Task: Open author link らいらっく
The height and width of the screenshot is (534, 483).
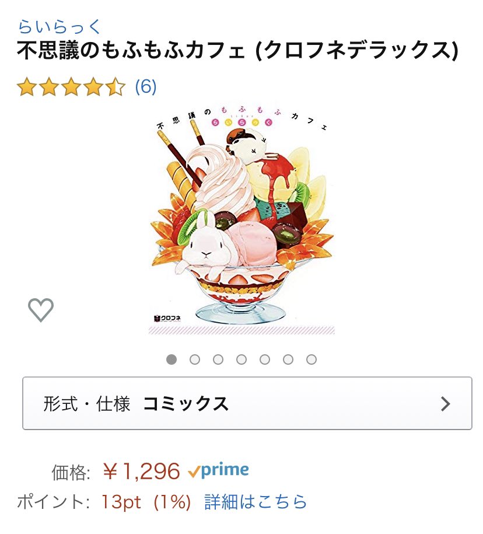Action: click(x=60, y=26)
